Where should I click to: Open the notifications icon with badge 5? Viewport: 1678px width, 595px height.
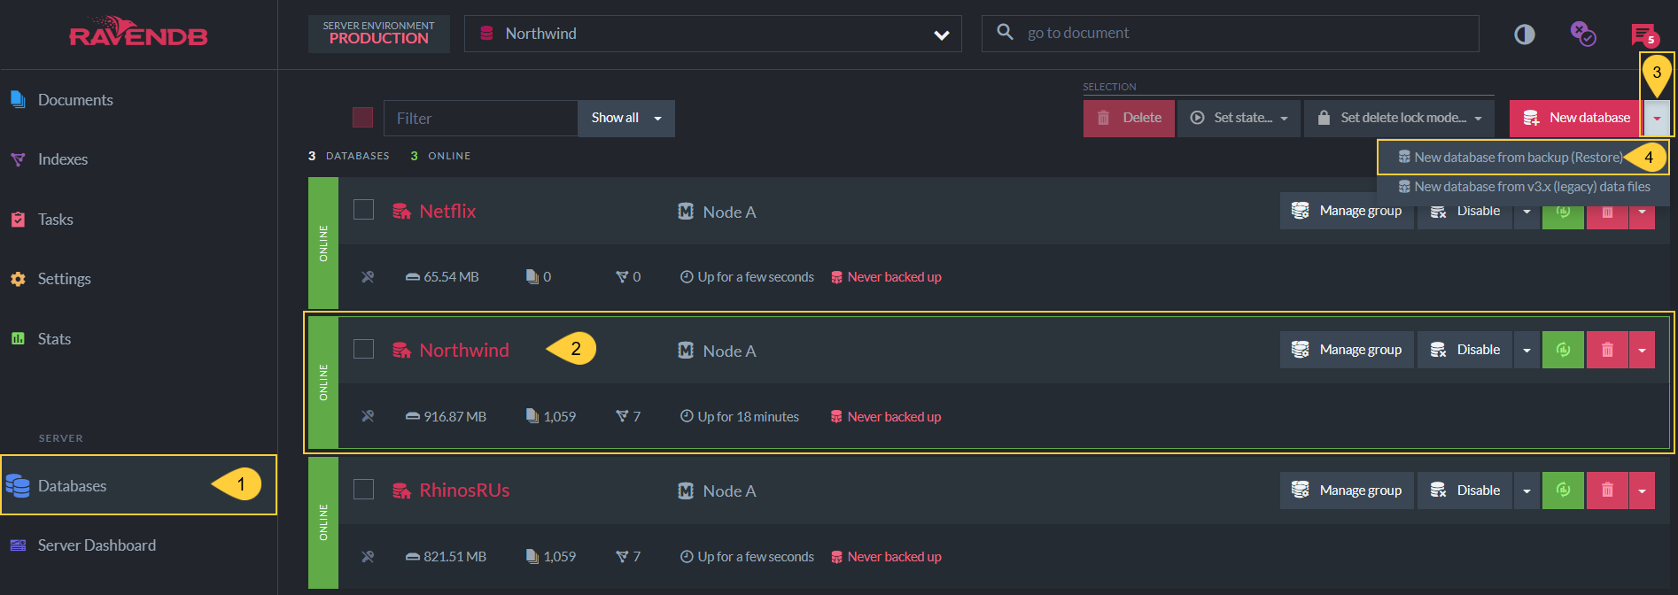click(x=1644, y=35)
